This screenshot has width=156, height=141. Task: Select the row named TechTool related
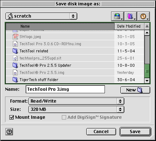(75, 51)
